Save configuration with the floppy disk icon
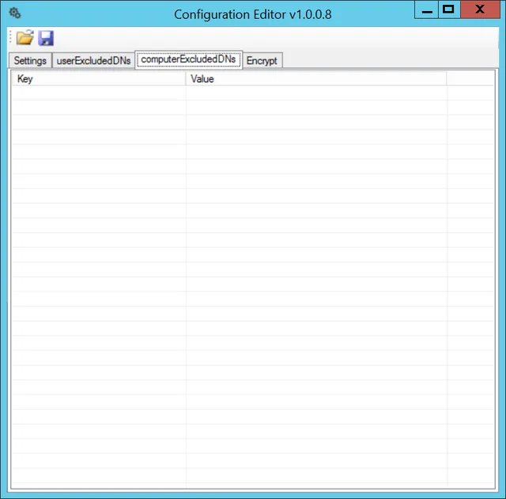506x499 pixels. 46,38
